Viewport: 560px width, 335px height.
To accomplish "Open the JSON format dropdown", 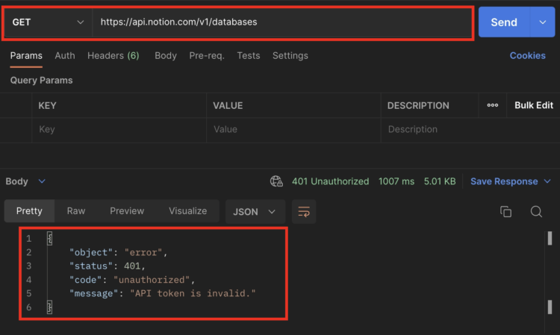I will click(x=255, y=211).
